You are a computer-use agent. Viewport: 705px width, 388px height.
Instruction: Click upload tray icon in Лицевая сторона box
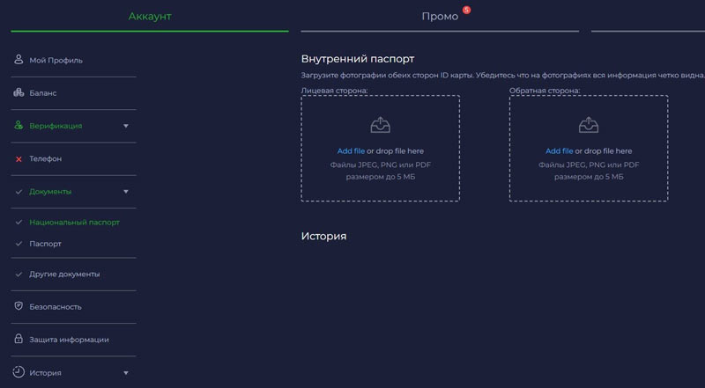click(380, 125)
